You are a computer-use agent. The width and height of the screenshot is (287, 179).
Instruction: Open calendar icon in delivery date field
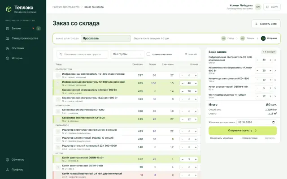(x=274, y=122)
